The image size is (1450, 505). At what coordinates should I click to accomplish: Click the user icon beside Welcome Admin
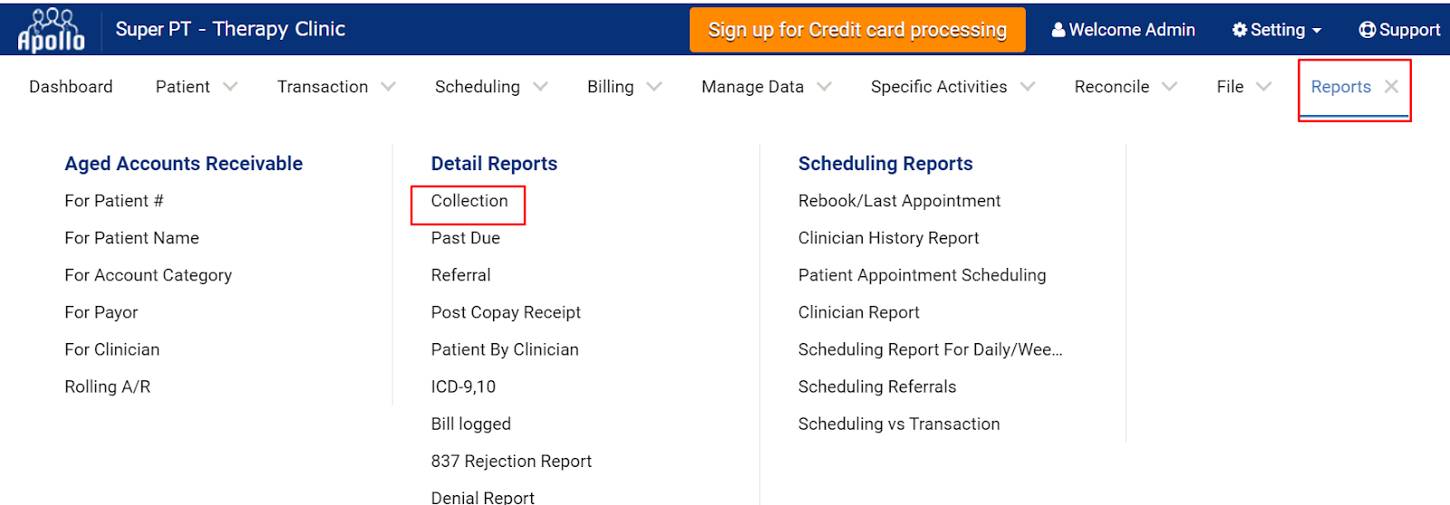[x=1058, y=30]
